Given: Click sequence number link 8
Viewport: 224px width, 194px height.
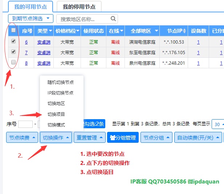Looking at the screenshot, I should tap(26, 63).
